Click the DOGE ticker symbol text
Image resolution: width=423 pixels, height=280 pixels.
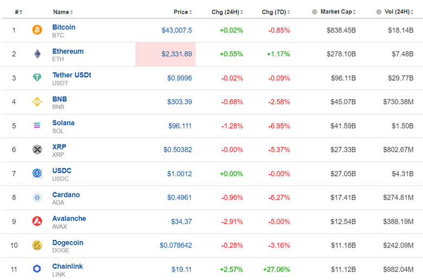pos(61,250)
